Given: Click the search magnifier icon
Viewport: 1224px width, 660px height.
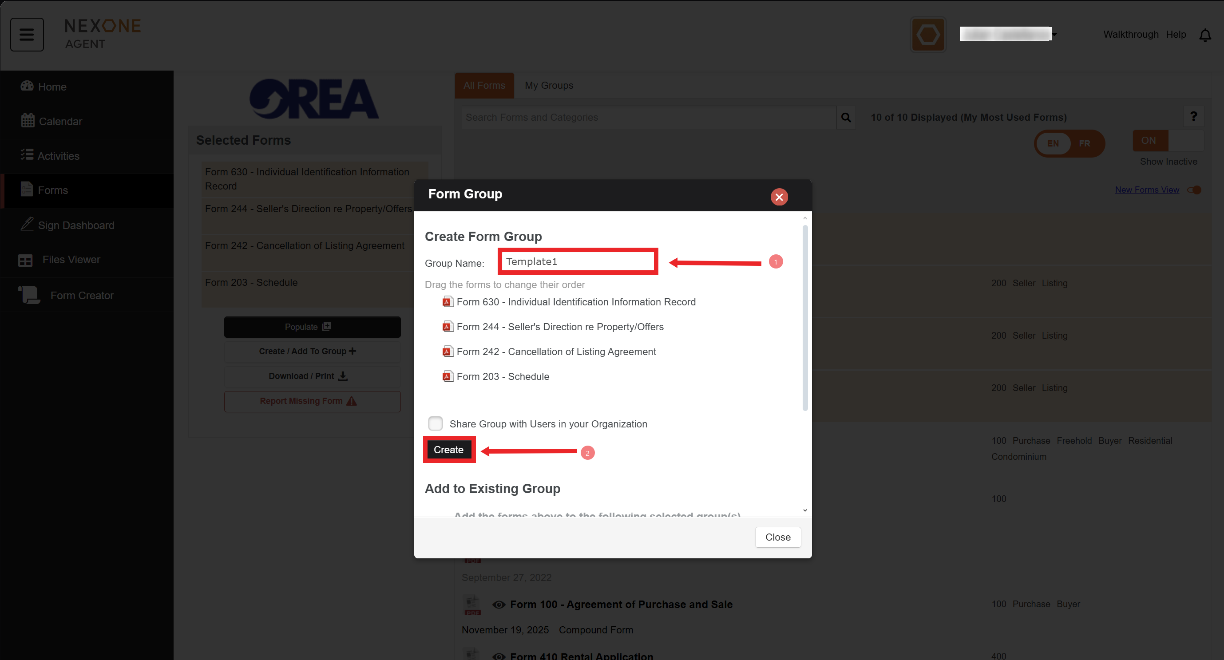Looking at the screenshot, I should click(846, 117).
